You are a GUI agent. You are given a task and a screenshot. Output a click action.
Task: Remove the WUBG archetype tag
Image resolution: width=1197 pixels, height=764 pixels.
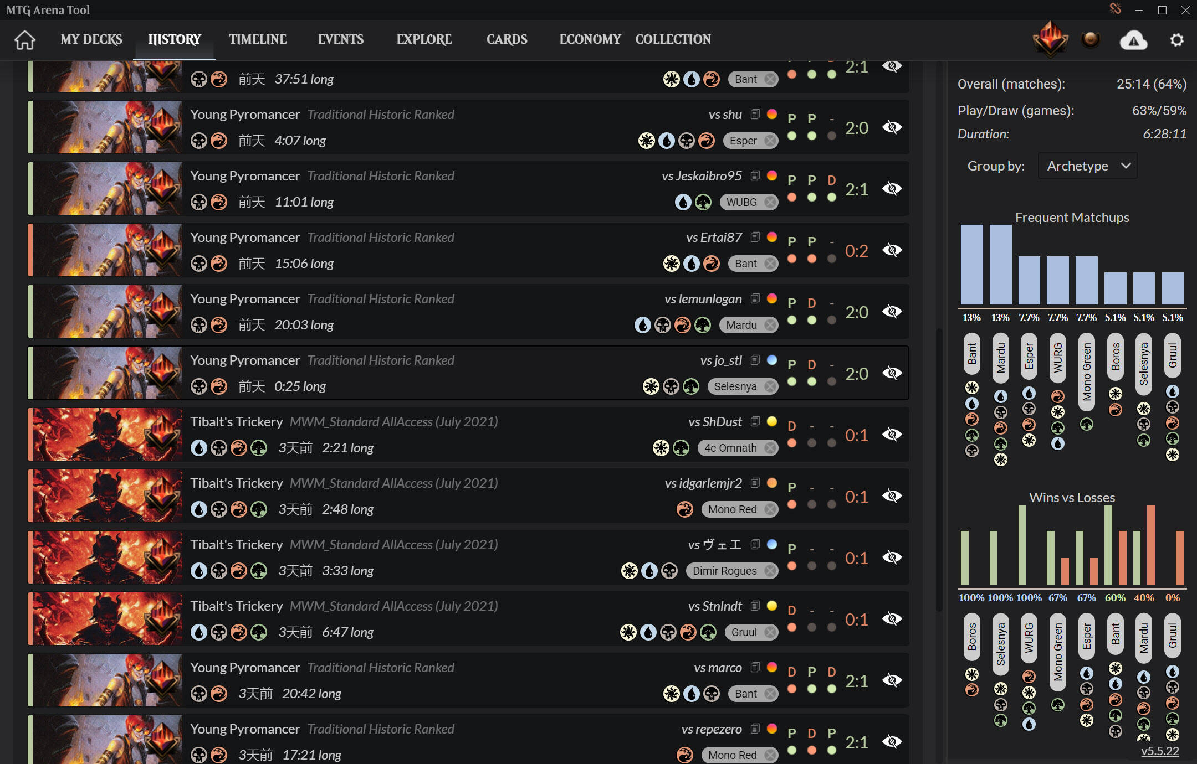click(x=770, y=202)
